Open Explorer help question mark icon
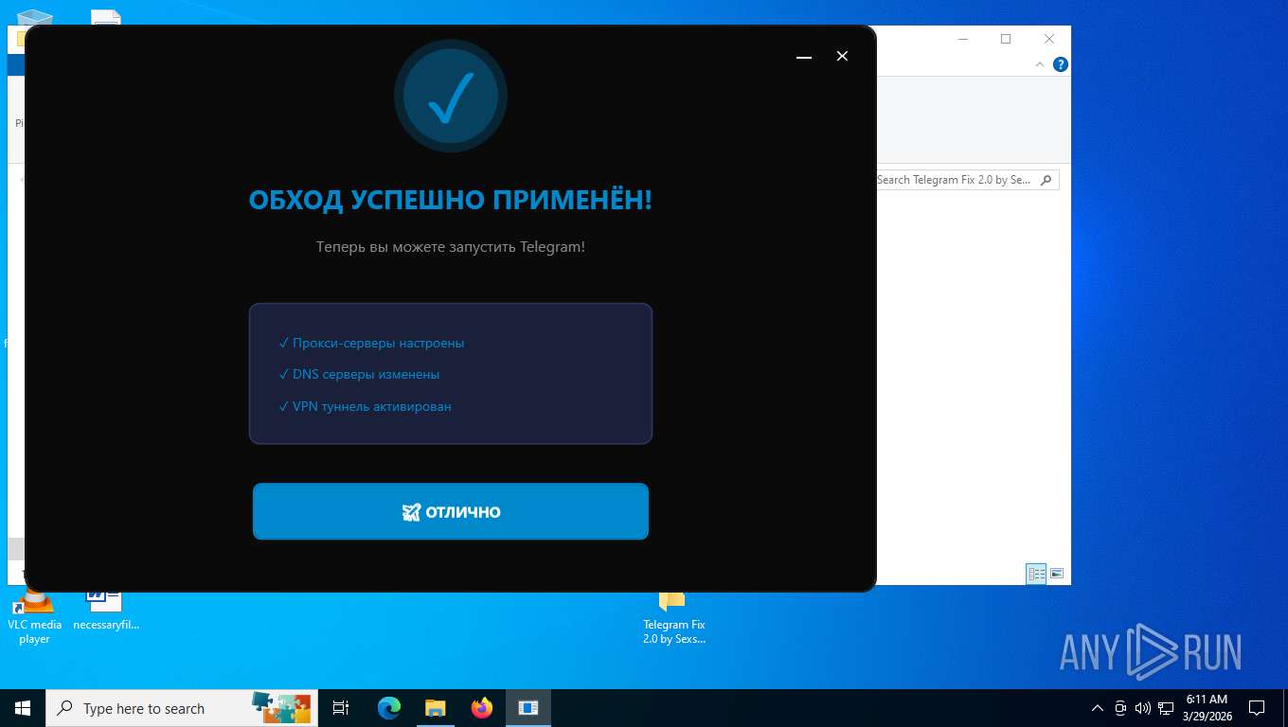 (1061, 64)
